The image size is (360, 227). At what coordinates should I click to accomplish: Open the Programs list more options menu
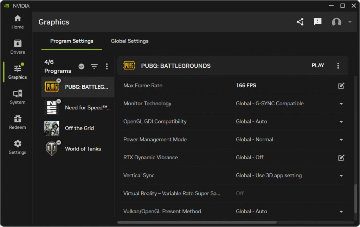click(x=107, y=66)
